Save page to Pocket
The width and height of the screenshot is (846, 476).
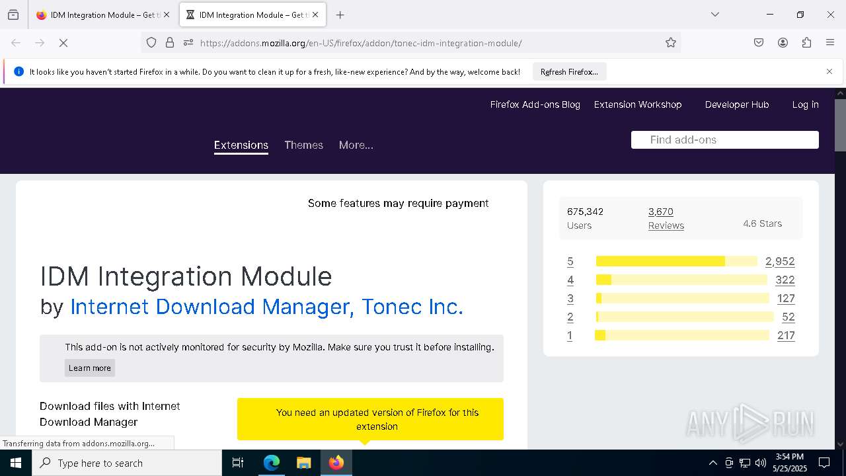click(x=759, y=43)
